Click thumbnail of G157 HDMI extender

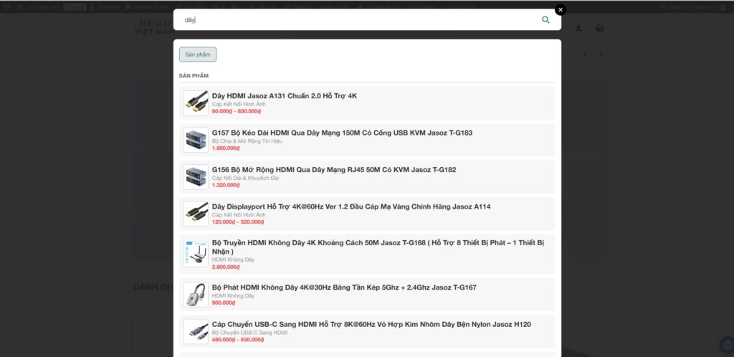point(196,140)
